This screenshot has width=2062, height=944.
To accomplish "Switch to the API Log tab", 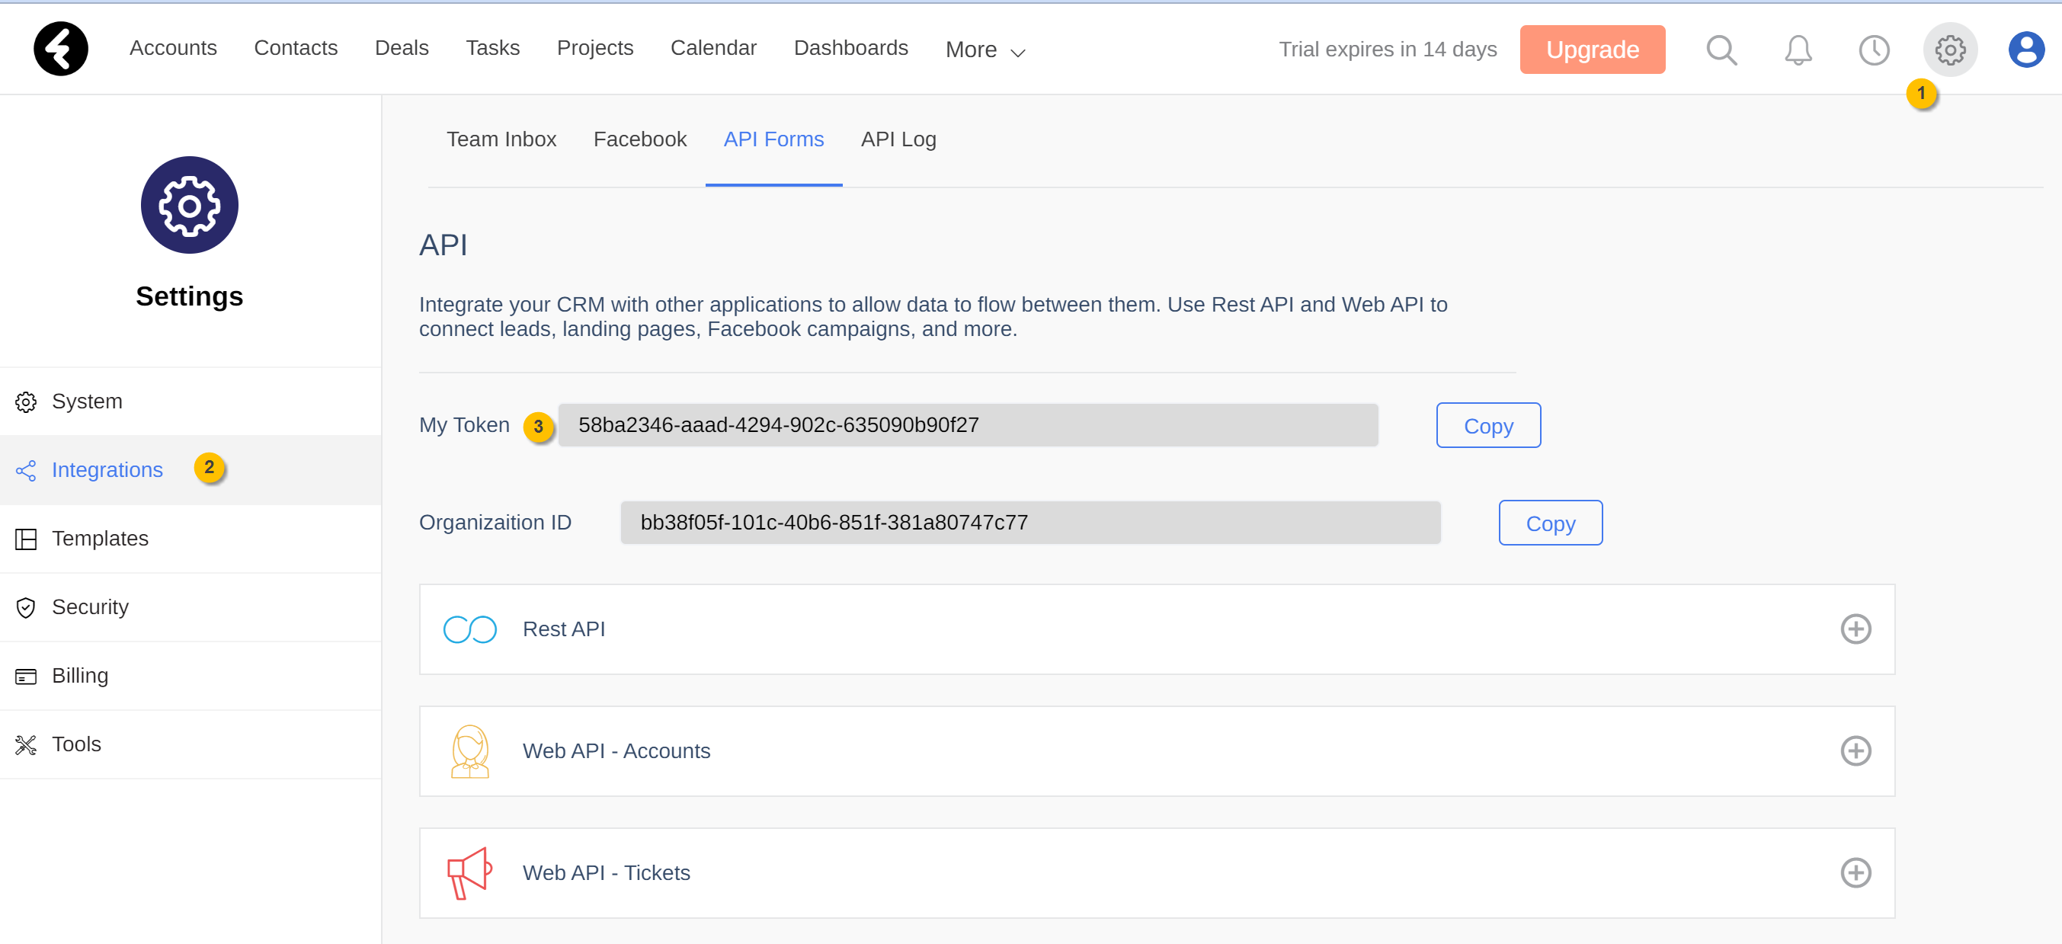I will (x=898, y=139).
